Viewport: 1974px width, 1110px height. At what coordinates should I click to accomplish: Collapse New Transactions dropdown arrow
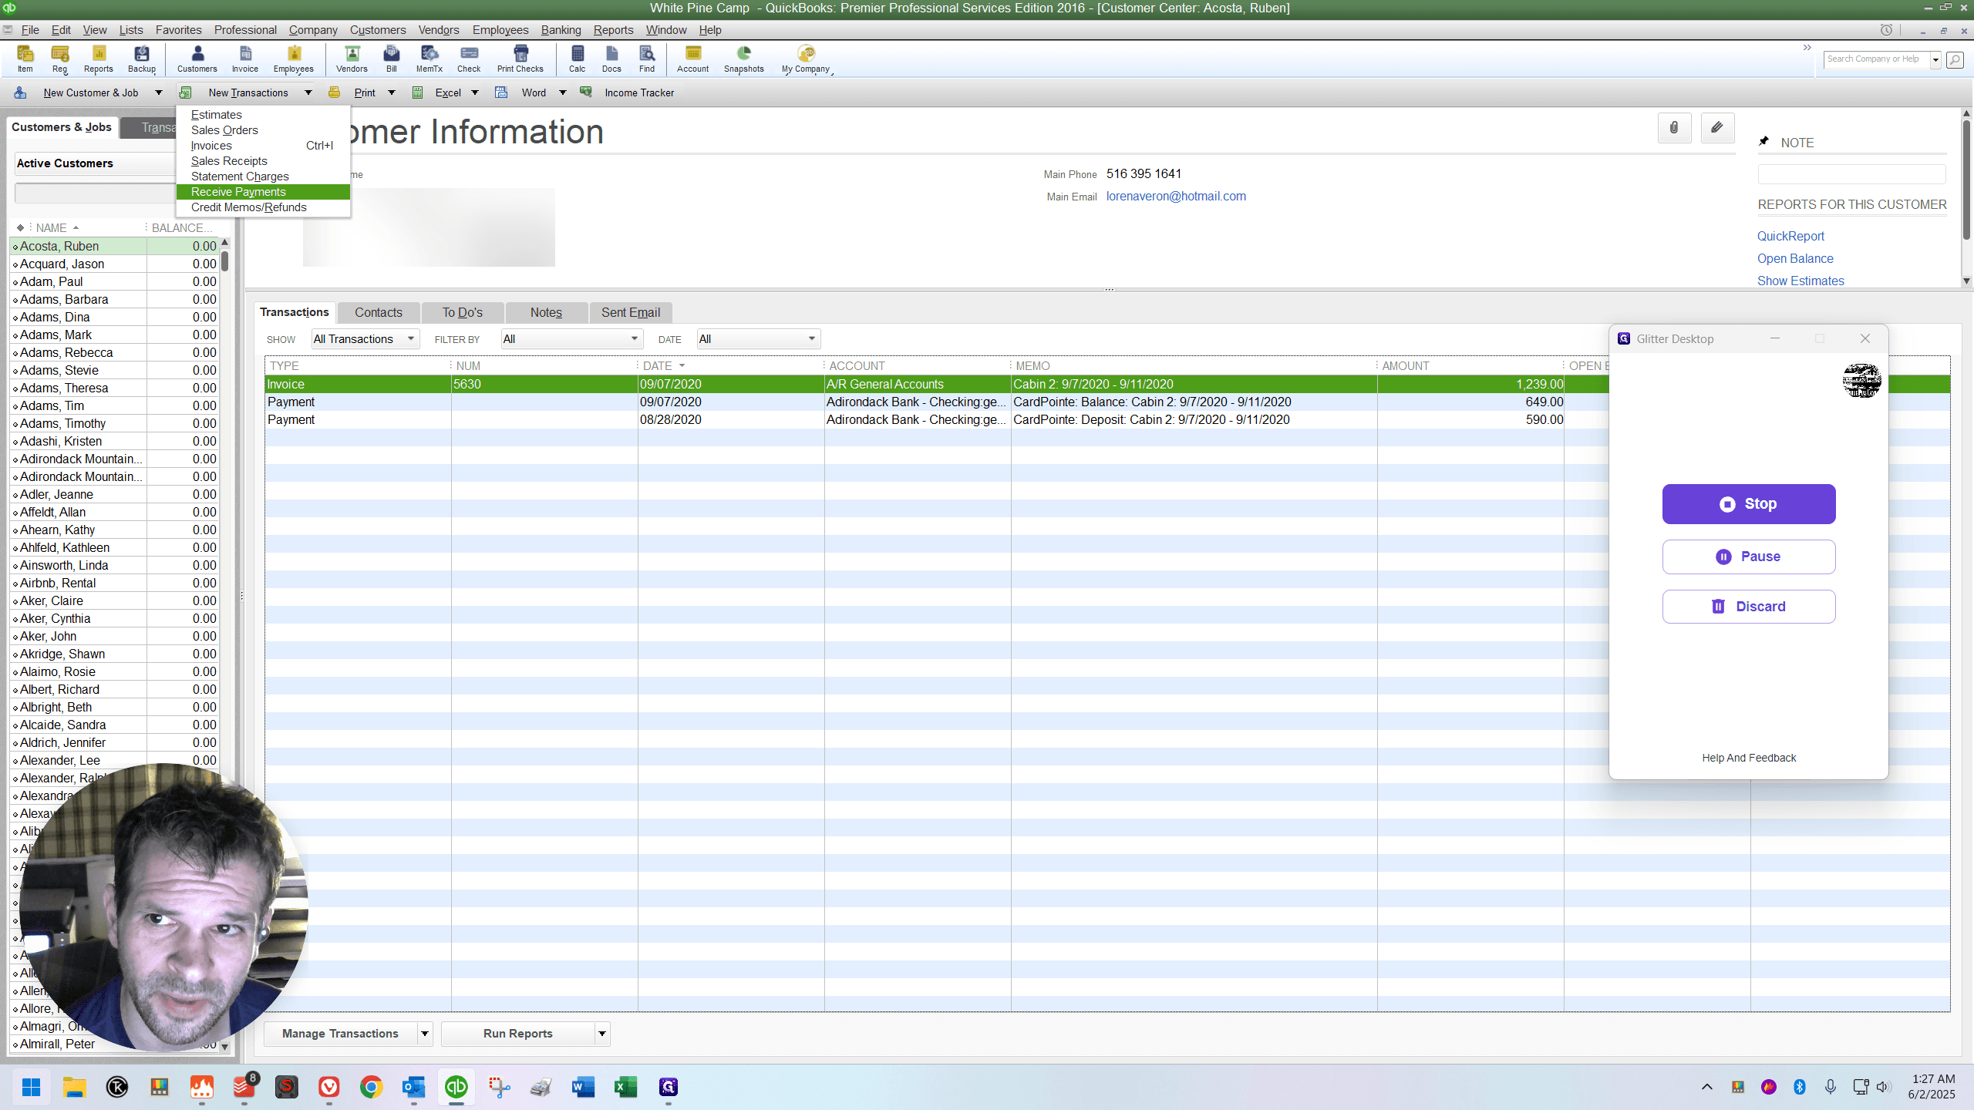[308, 92]
